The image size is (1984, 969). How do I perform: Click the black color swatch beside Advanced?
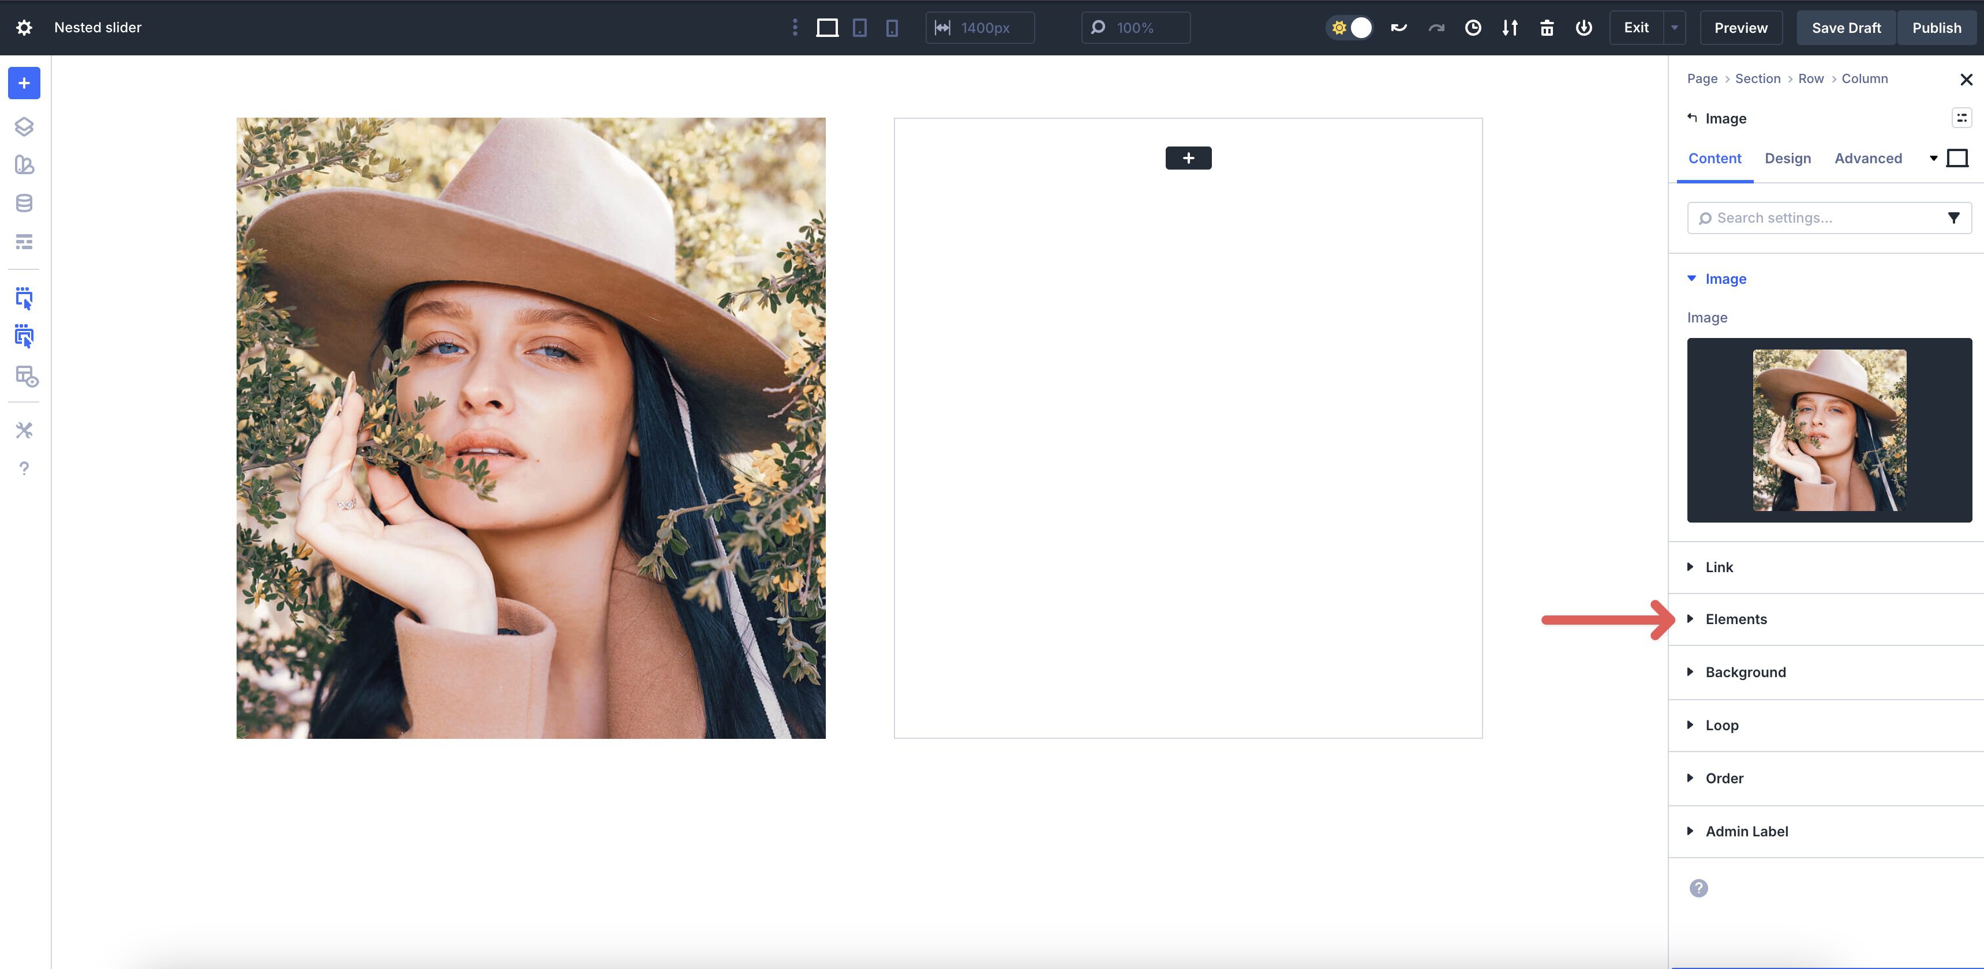(x=1958, y=158)
